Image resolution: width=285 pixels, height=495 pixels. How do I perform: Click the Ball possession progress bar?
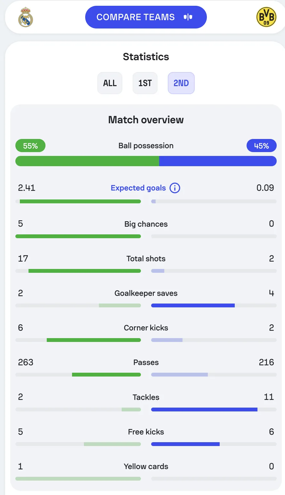coord(146,161)
